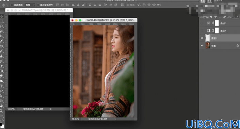Image resolution: width=240 pixels, height=129 pixels.
Task: Select the Pen tool
Action: click(x=1, y=91)
